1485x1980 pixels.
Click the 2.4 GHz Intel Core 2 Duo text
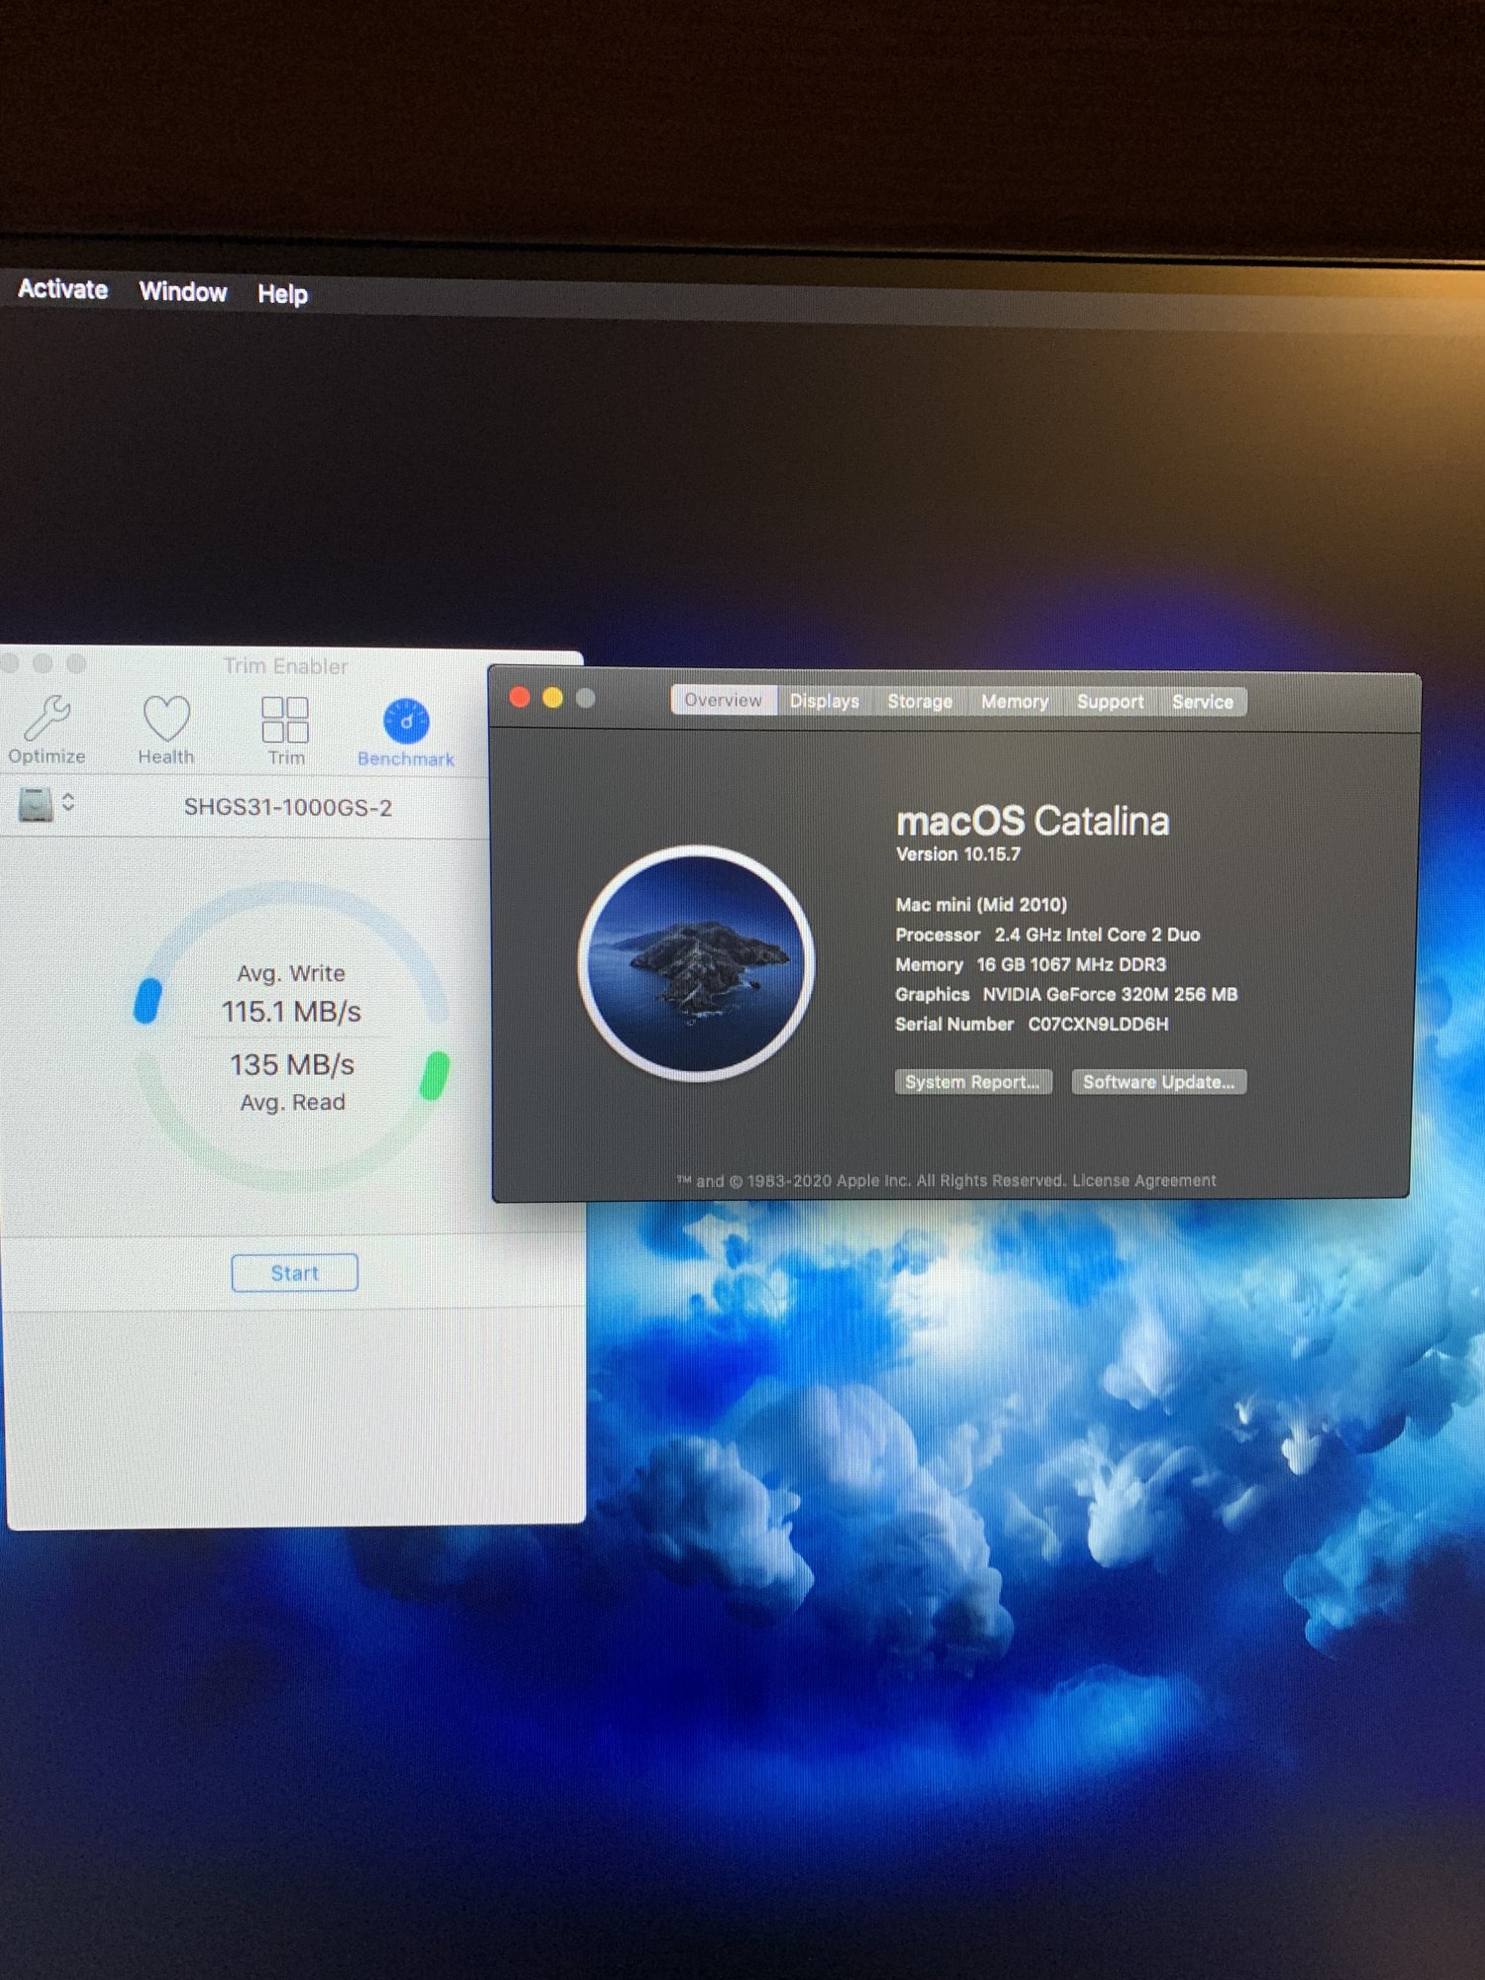(x=1097, y=935)
